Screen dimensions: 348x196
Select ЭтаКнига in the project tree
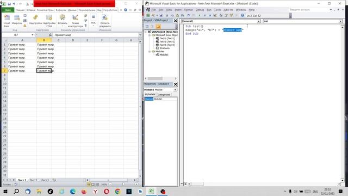(164, 48)
